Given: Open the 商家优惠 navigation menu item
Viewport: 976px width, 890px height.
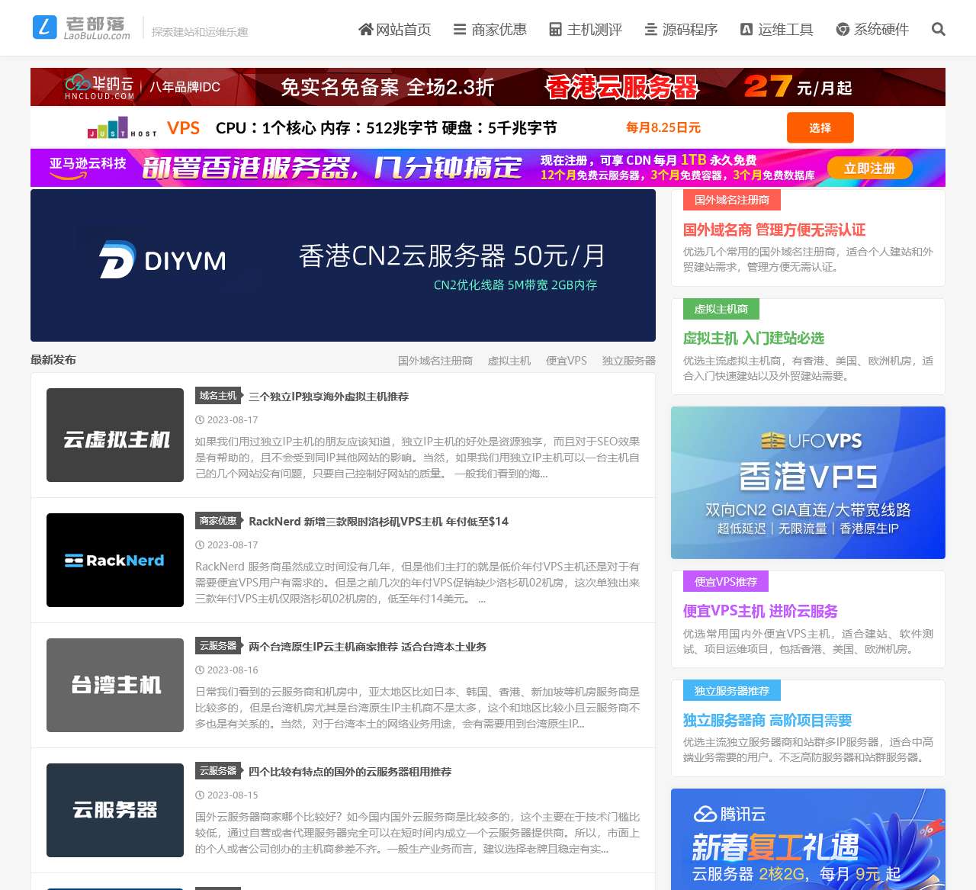Looking at the screenshot, I should pyautogui.click(x=490, y=30).
